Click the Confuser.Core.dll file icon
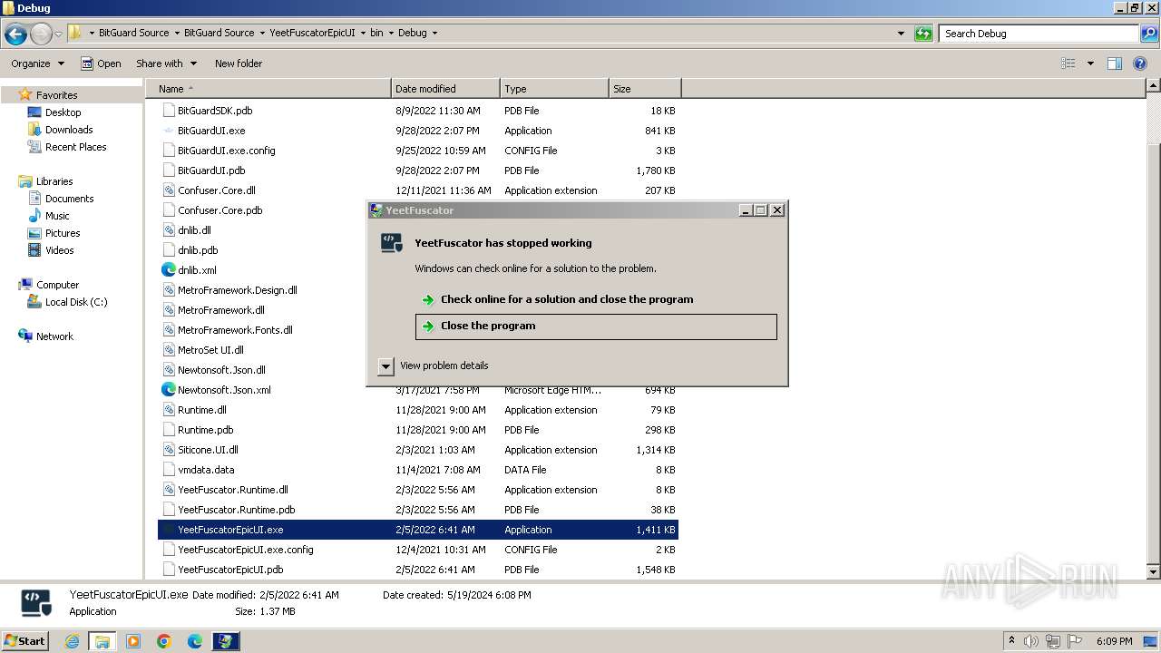Screen dimensions: 1161x653 tap(168, 190)
